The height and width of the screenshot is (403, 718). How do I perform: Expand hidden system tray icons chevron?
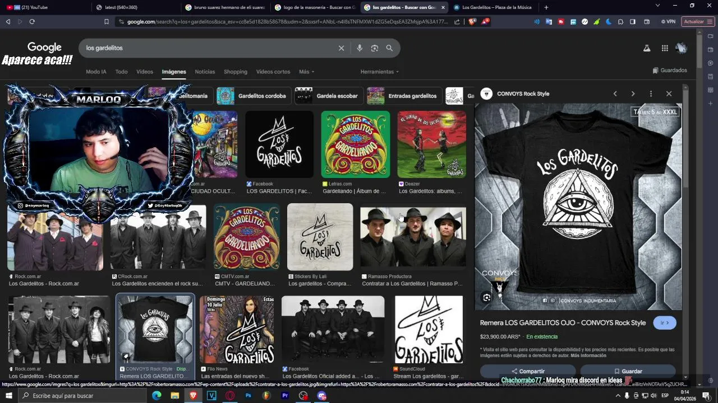click(x=618, y=396)
